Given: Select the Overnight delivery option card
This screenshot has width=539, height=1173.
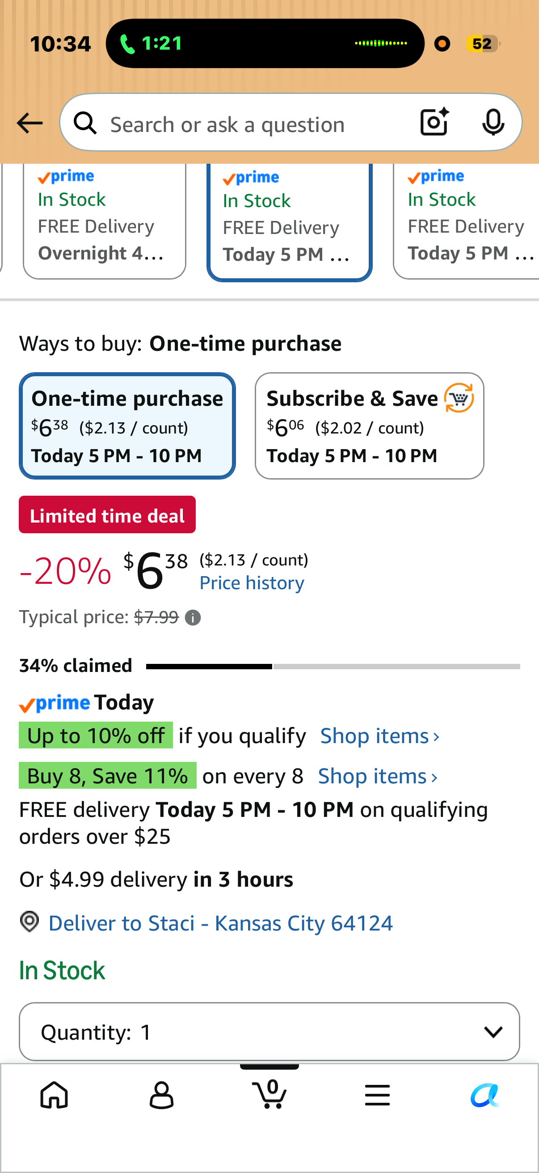Looking at the screenshot, I should coord(105,221).
